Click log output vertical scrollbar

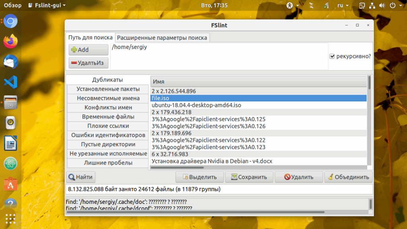click(371, 204)
